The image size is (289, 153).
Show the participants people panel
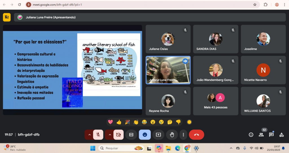click(x=261, y=134)
